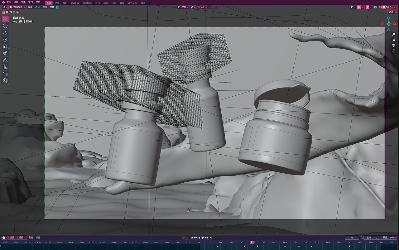The image size is (399, 250).
Task: Pick the Scale tool
Action: click(x=5, y=46)
